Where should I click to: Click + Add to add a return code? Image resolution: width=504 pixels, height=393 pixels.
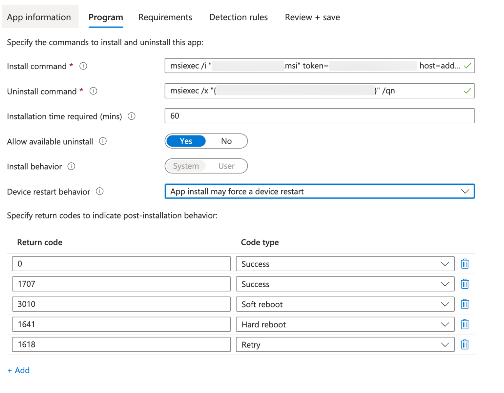pos(18,370)
